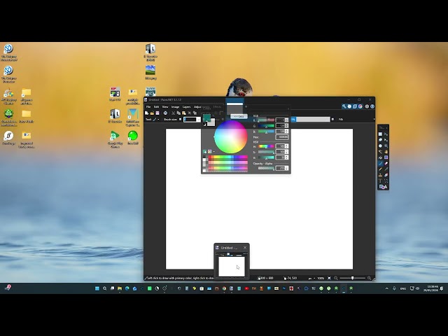Screen dimensions: 448x336
Task: Select the Eraser tool
Action: tap(386, 163)
